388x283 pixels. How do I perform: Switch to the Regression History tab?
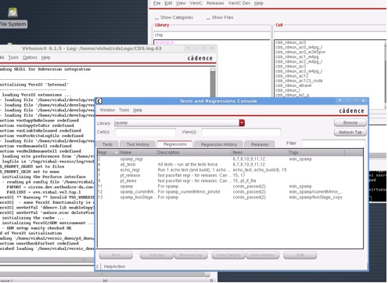[x=219, y=144]
